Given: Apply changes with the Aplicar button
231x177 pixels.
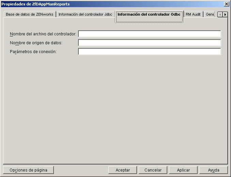Looking at the screenshot, I should coord(183,170).
